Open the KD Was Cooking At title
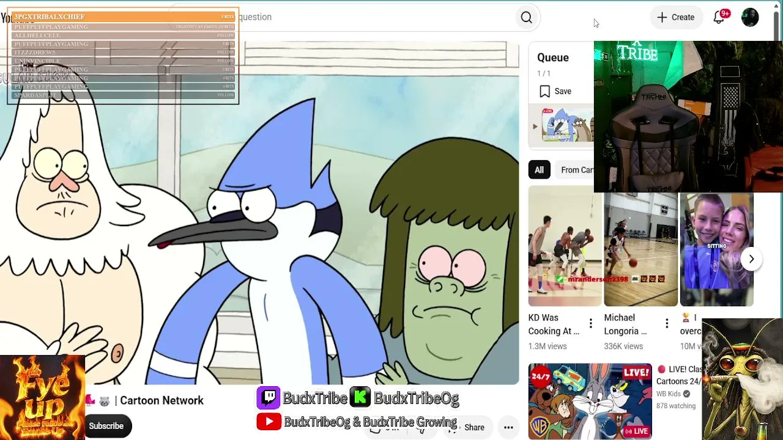The width and height of the screenshot is (783, 440). [554, 324]
